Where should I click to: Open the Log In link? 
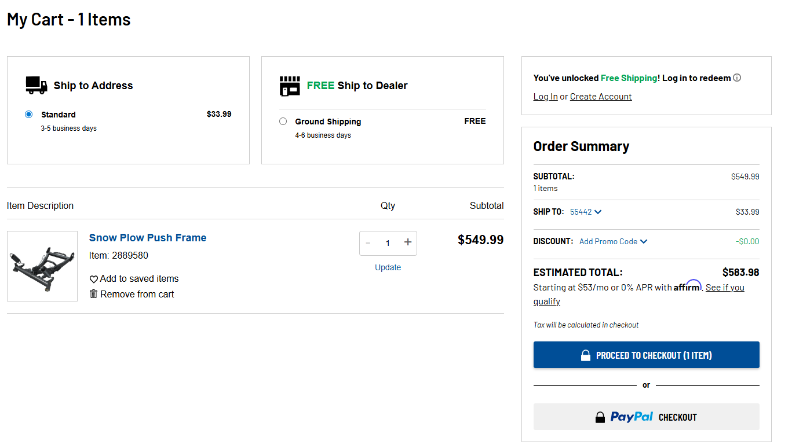545,96
